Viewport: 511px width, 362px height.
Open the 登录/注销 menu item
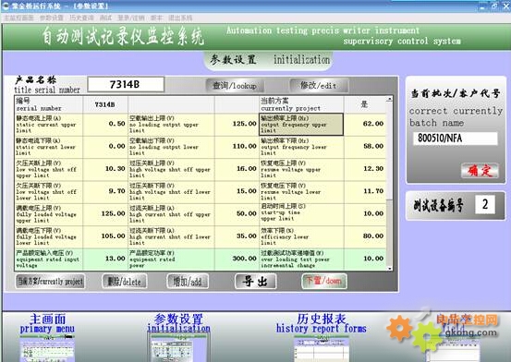click(x=131, y=18)
